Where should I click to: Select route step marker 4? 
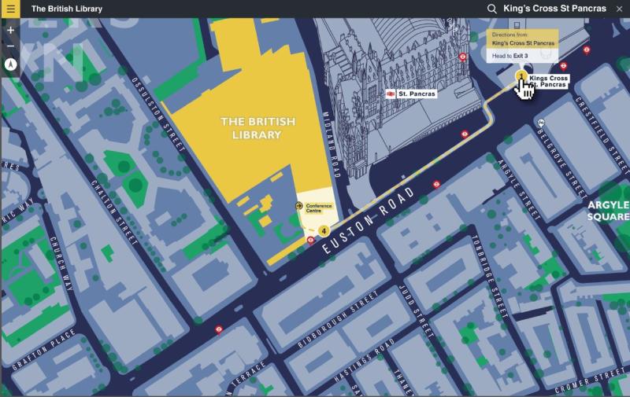tap(324, 231)
